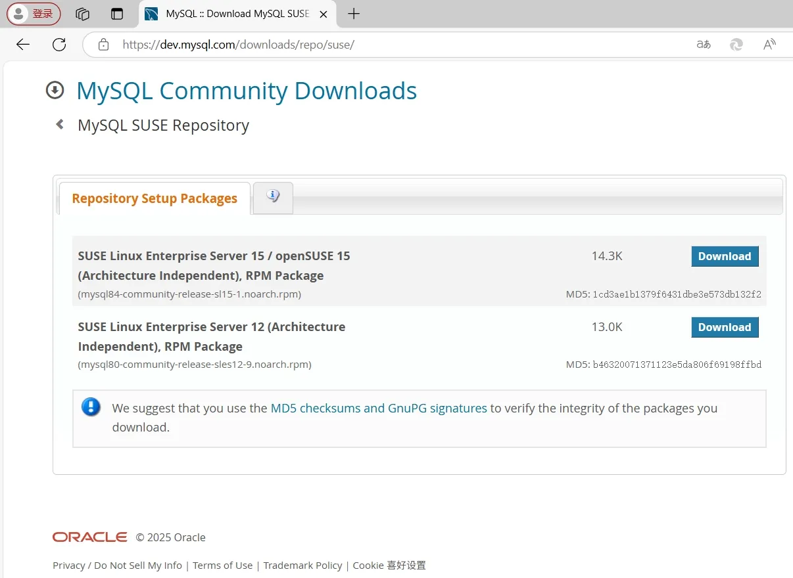The width and height of the screenshot is (793, 578).
Task: Toggle the vertical tabs icon
Action: 117,14
